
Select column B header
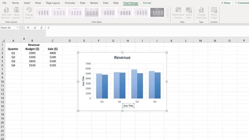pyautogui.click(x=32, y=41)
